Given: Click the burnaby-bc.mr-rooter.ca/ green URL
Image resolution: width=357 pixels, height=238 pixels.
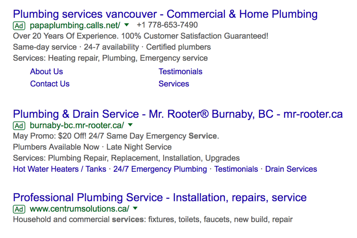Looking at the screenshot, I should click(x=77, y=125).
